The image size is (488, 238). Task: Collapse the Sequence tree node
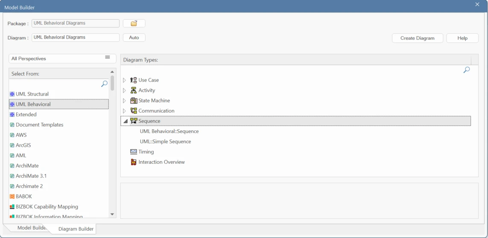point(125,121)
